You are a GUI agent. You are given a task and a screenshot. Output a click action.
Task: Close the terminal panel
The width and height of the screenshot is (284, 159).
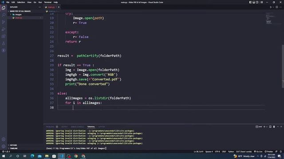(281, 127)
